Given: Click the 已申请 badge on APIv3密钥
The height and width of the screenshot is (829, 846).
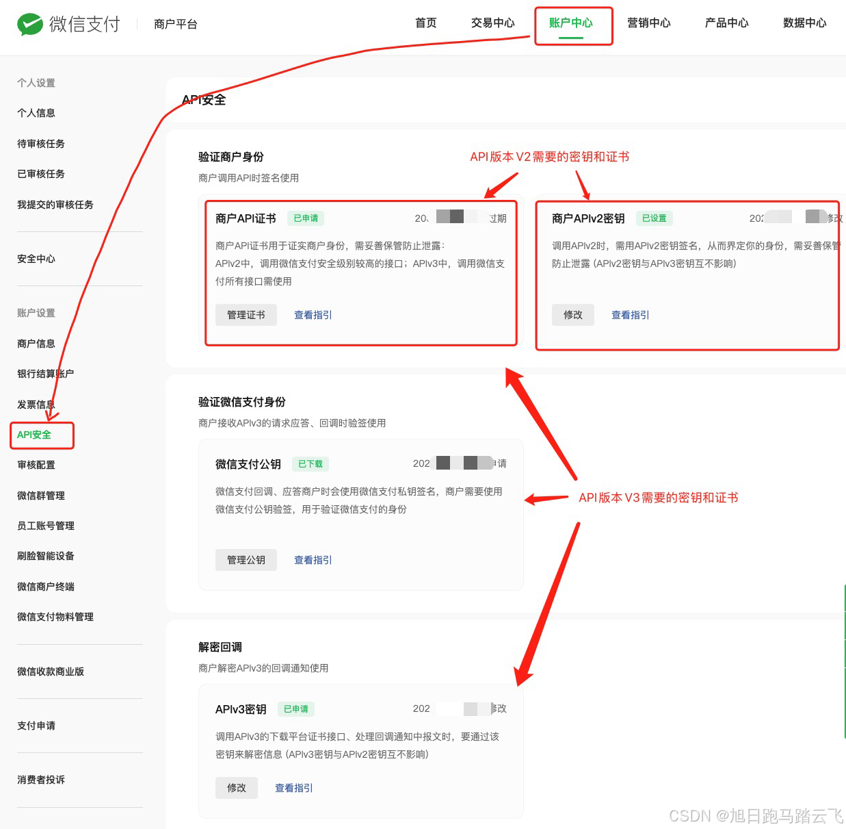Looking at the screenshot, I should 296,709.
